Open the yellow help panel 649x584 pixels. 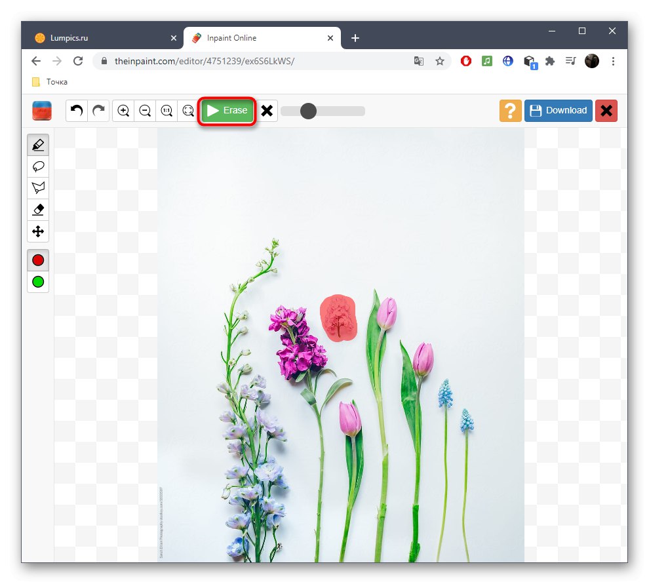[510, 111]
